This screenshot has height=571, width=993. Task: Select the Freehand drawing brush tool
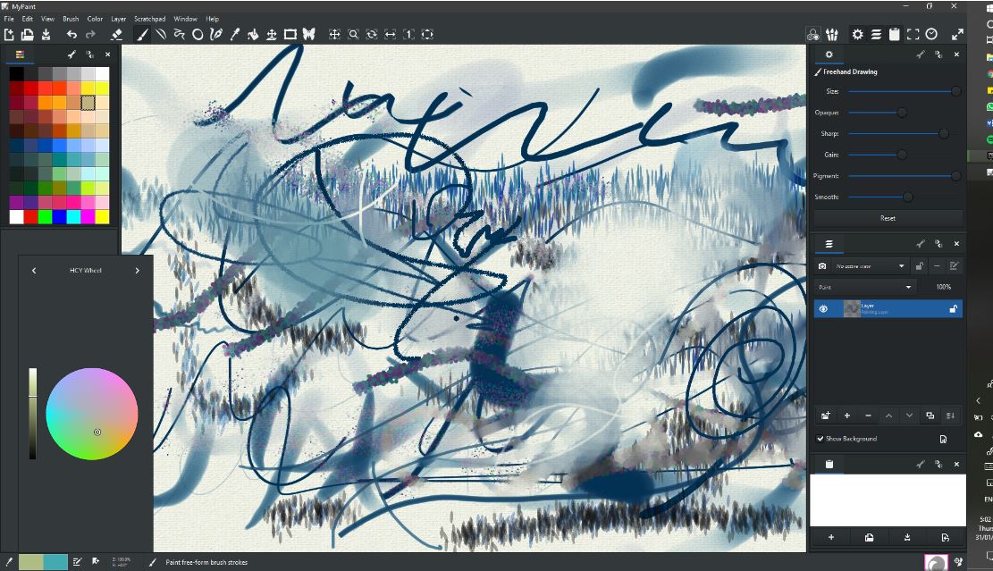coord(142,34)
